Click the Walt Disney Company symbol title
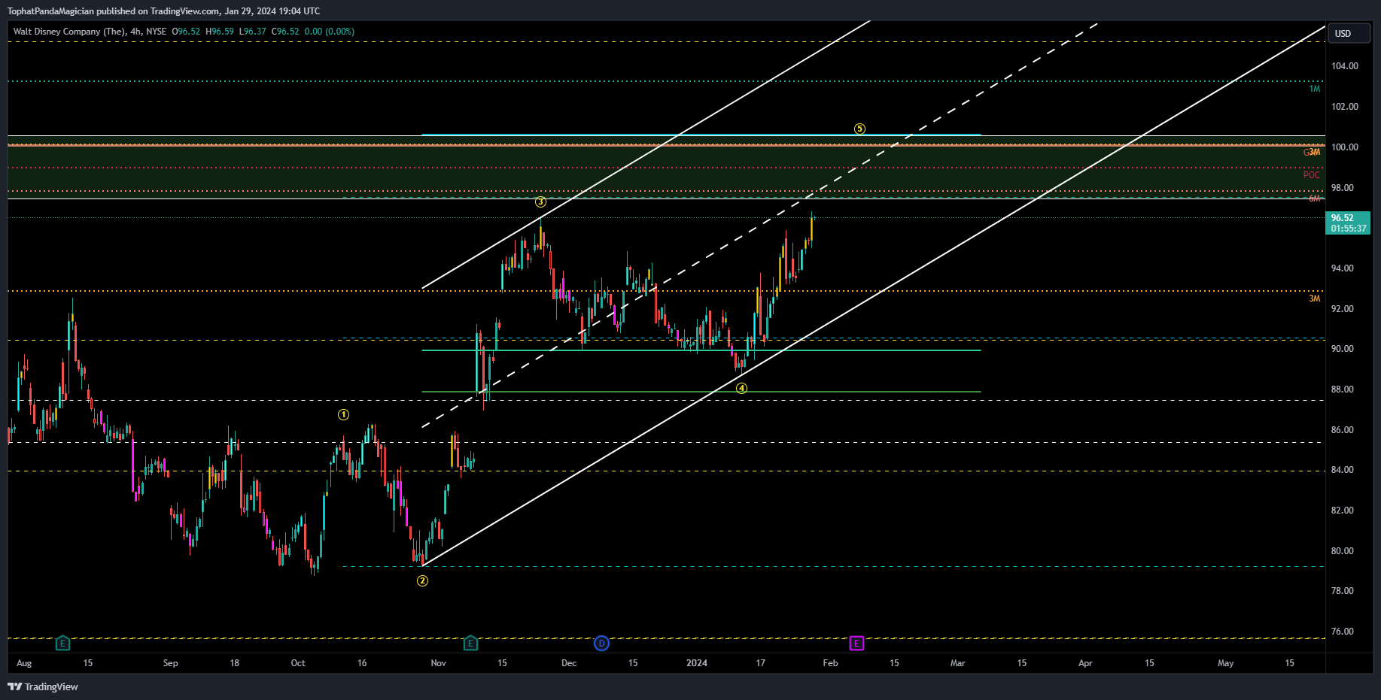The image size is (1381, 700). [x=69, y=32]
